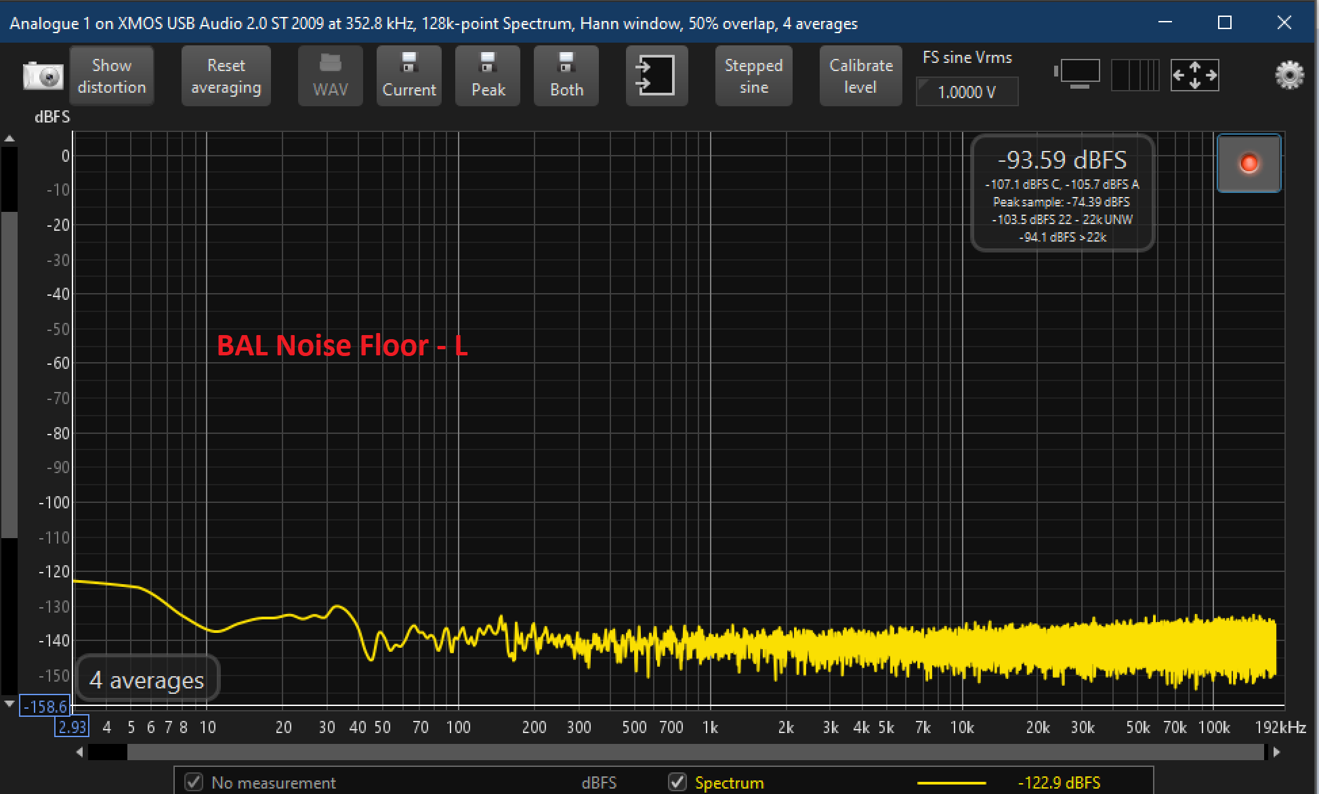Click the dBFS axis label
1319x794 pixels.
click(x=52, y=116)
